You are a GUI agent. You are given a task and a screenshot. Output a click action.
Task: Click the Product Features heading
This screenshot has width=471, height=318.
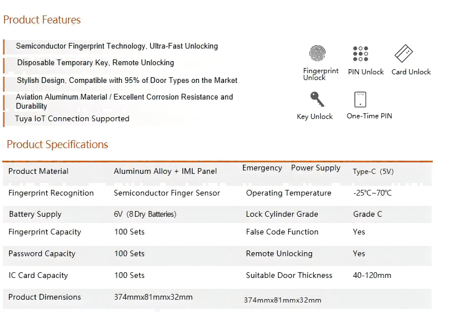[42, 20]
